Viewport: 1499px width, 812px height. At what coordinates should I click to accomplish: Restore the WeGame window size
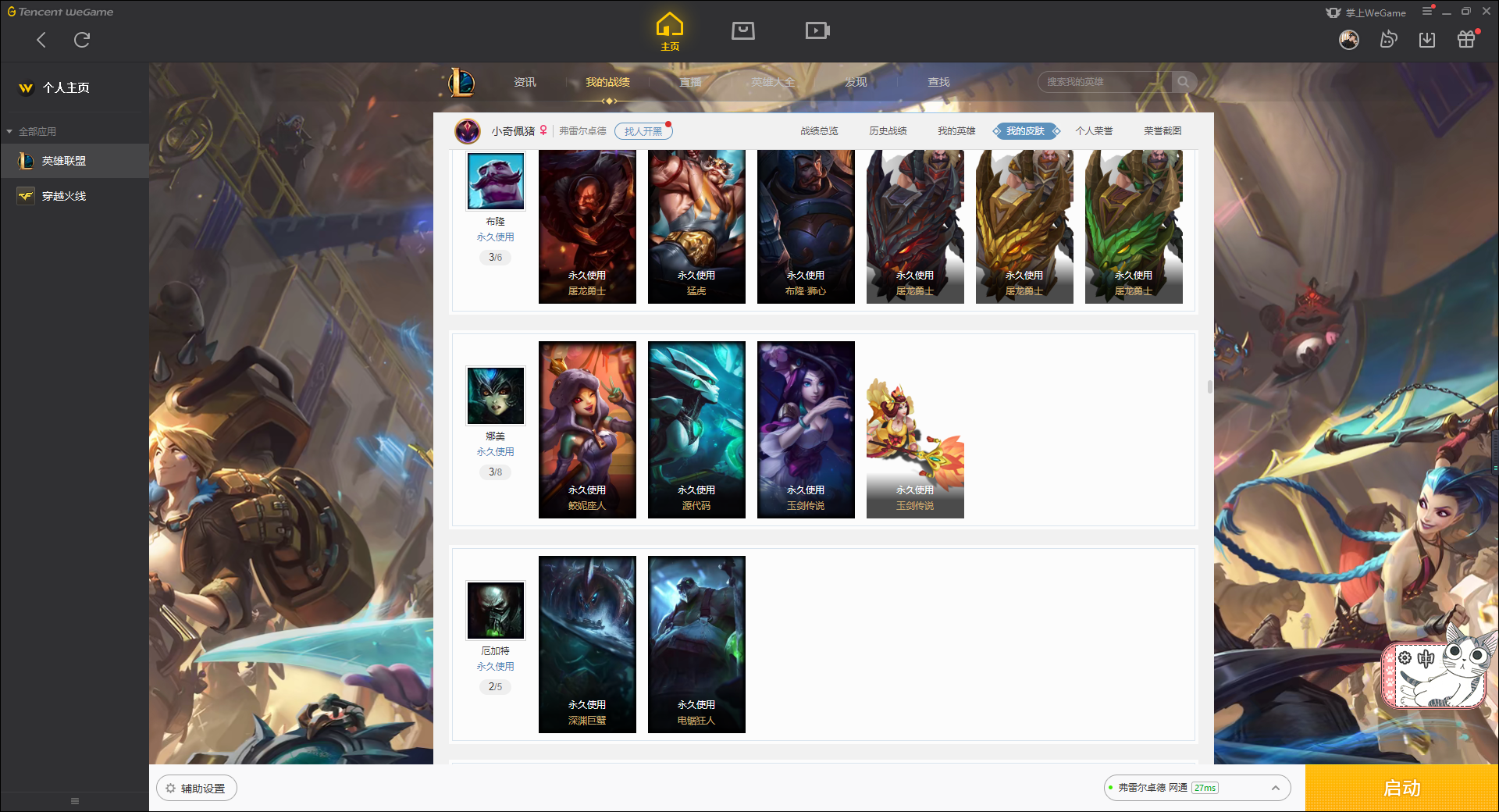click(x=1465, y=11)
